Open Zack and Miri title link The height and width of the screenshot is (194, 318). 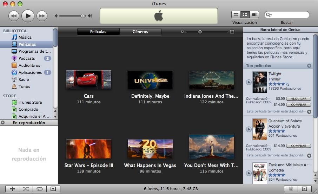click(290, 165)
